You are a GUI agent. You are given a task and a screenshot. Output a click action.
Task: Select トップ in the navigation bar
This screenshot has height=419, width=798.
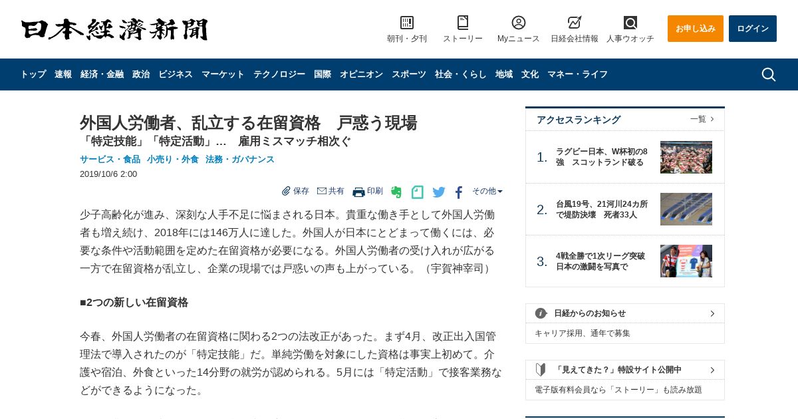[33, 74]
